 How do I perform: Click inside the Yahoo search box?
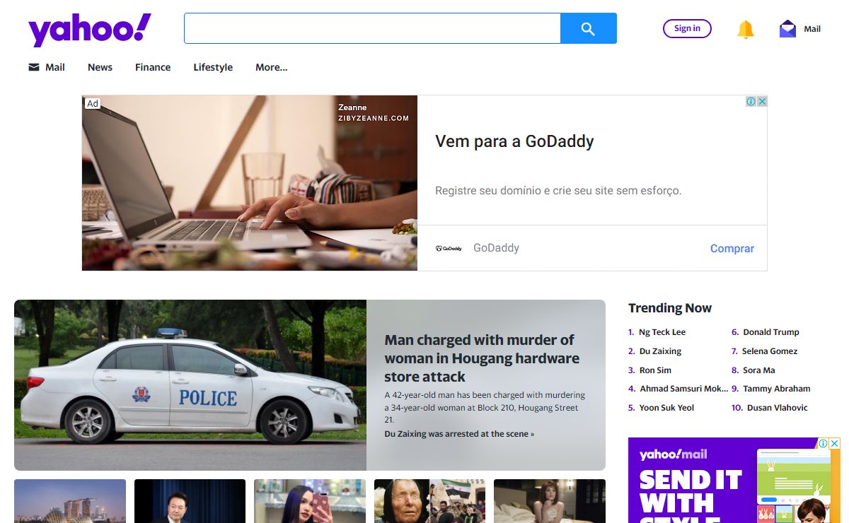[x=372, y=28]
